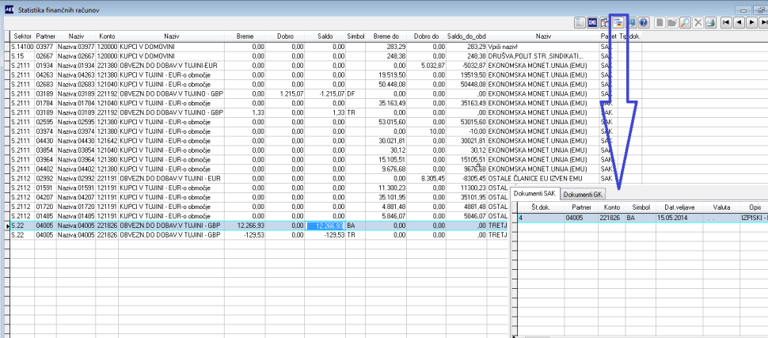768x338 pixels.
Task: Go to first record navigation arrow
Action: click(x=726, y=22)
